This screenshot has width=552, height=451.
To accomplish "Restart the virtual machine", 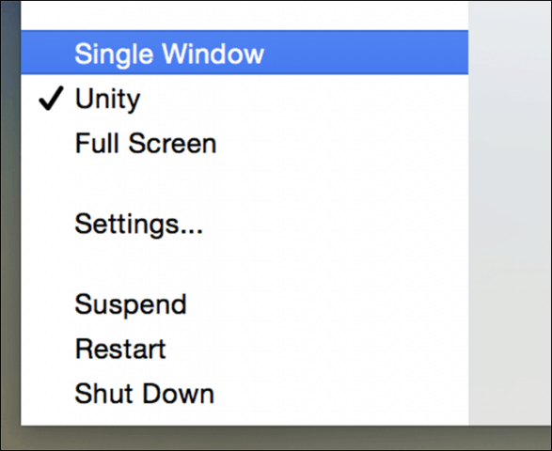I will point(244,349).
